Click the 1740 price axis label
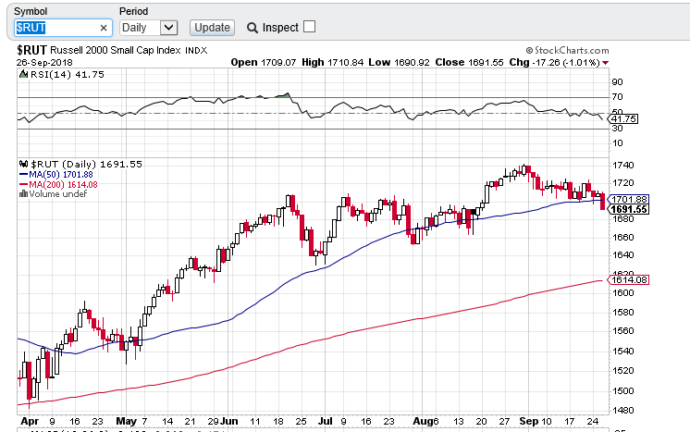 click(623, 166)
